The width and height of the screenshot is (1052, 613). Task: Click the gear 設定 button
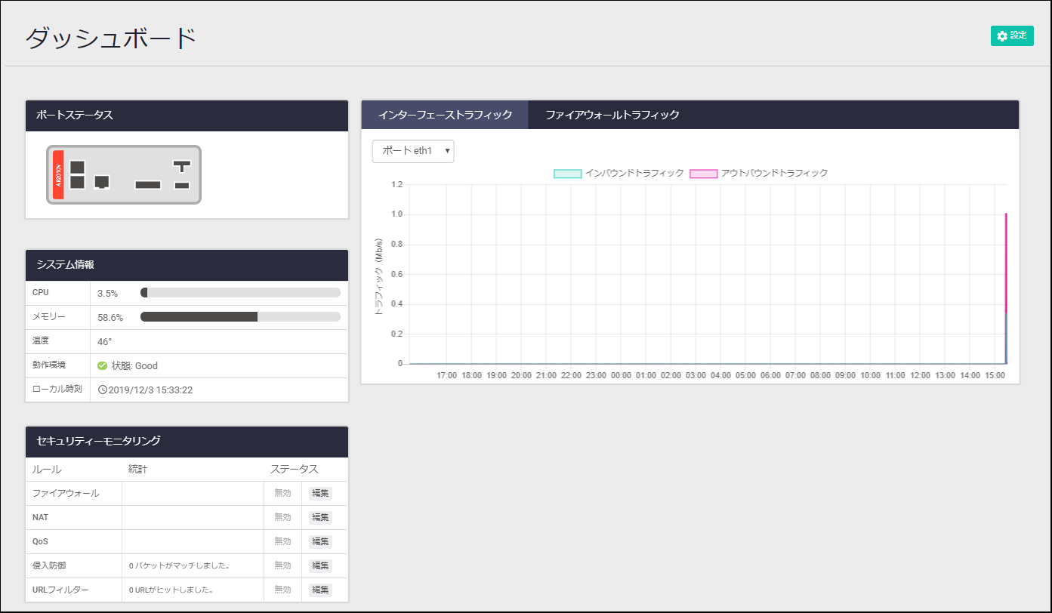pos(1011,35)
